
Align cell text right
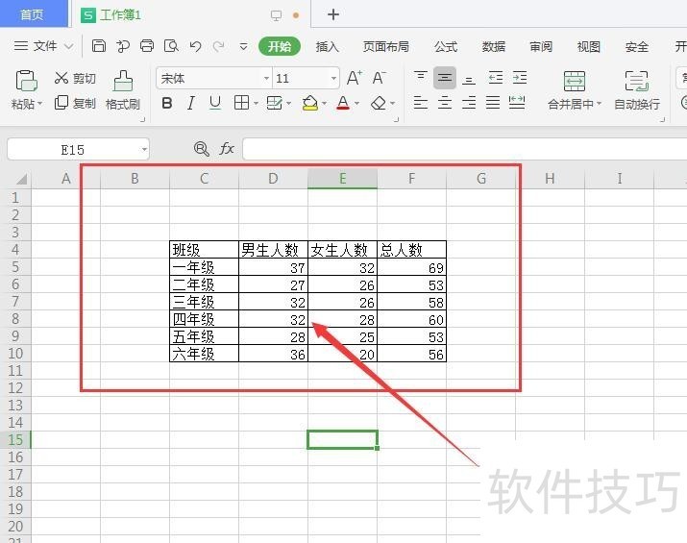click(469, 103)
